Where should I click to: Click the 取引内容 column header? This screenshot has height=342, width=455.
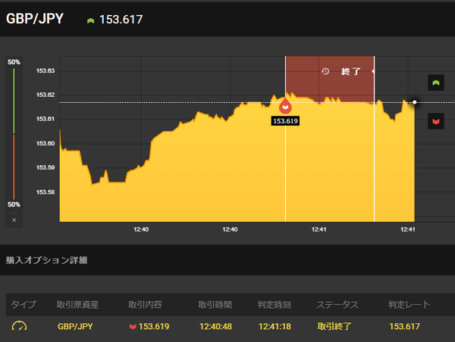coord(145,305)
